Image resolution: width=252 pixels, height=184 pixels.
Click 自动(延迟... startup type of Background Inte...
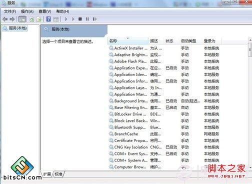tap(190, 101)
